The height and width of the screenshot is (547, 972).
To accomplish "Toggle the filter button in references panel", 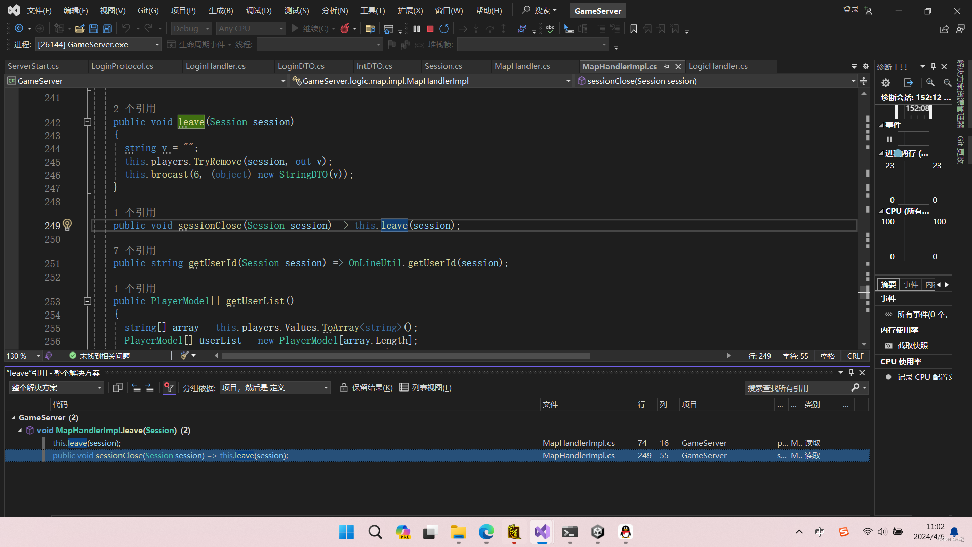I will (x=169, y=388).
